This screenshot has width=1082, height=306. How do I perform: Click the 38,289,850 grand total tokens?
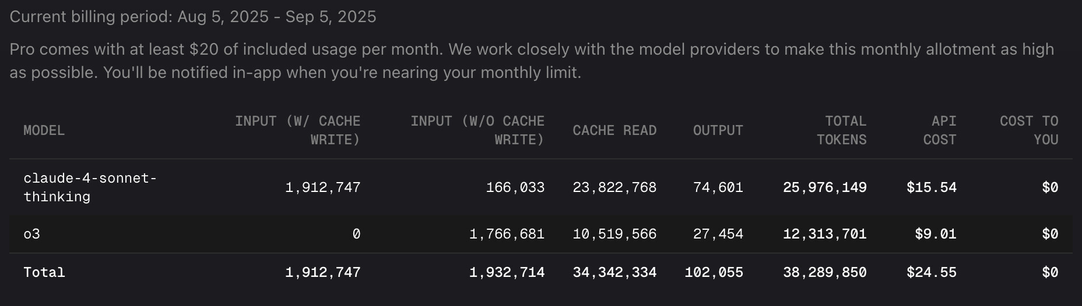click(825, 272)
